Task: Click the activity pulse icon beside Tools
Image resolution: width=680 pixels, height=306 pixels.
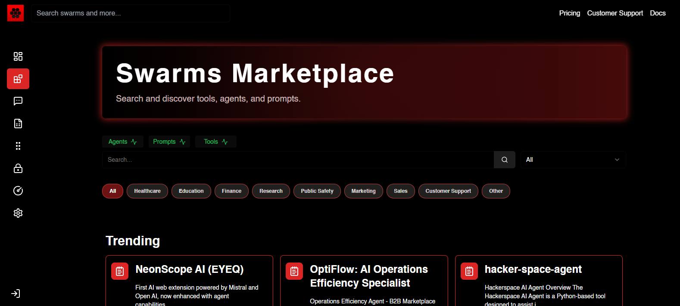Action: 225,142
